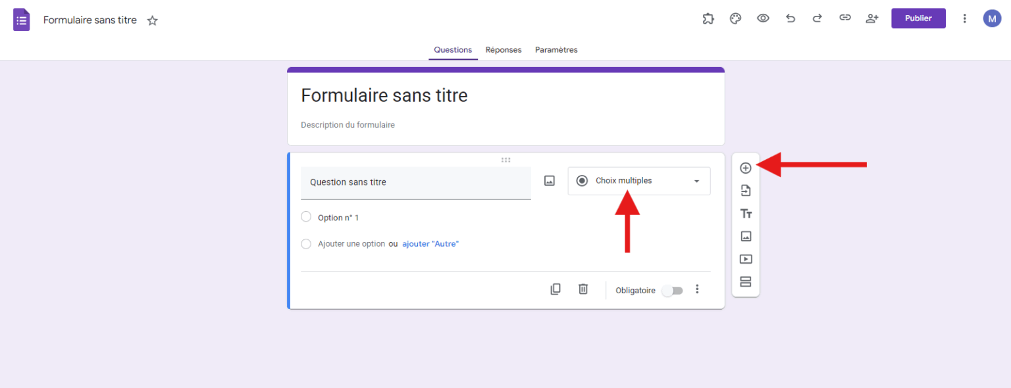Delete the question with the trash icon
This screenshot has height=388, width=1011.
(x=583, y=289)
